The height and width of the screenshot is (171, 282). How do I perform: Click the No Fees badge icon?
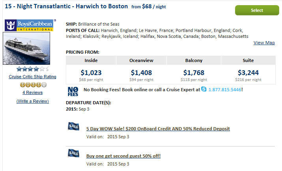coord(73,92)
